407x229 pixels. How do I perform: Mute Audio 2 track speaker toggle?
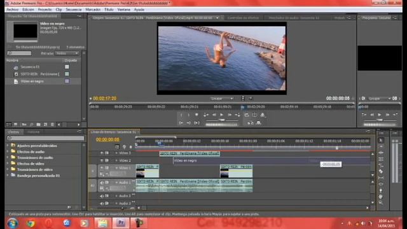[x=102, y=196]
